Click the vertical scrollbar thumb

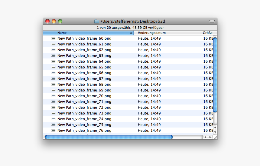(x=215, y=75)
